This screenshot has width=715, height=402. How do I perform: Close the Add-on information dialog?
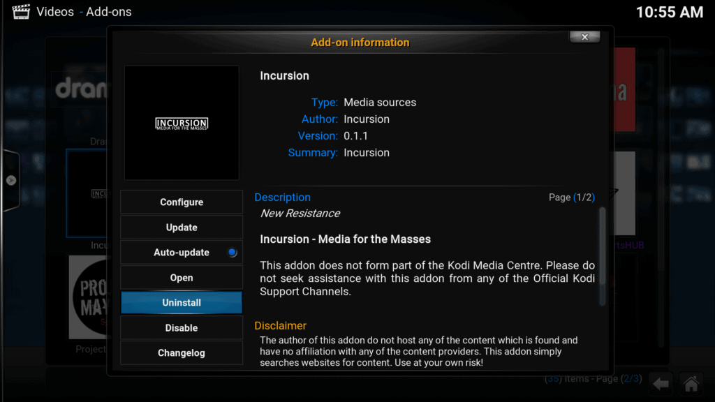[x=584, y=37]
